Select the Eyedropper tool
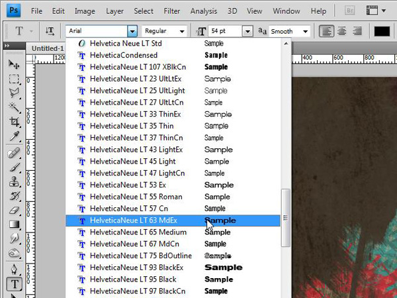Image resolution: width=397 pixels, height=298 pixels. click(x=14, y=136)
